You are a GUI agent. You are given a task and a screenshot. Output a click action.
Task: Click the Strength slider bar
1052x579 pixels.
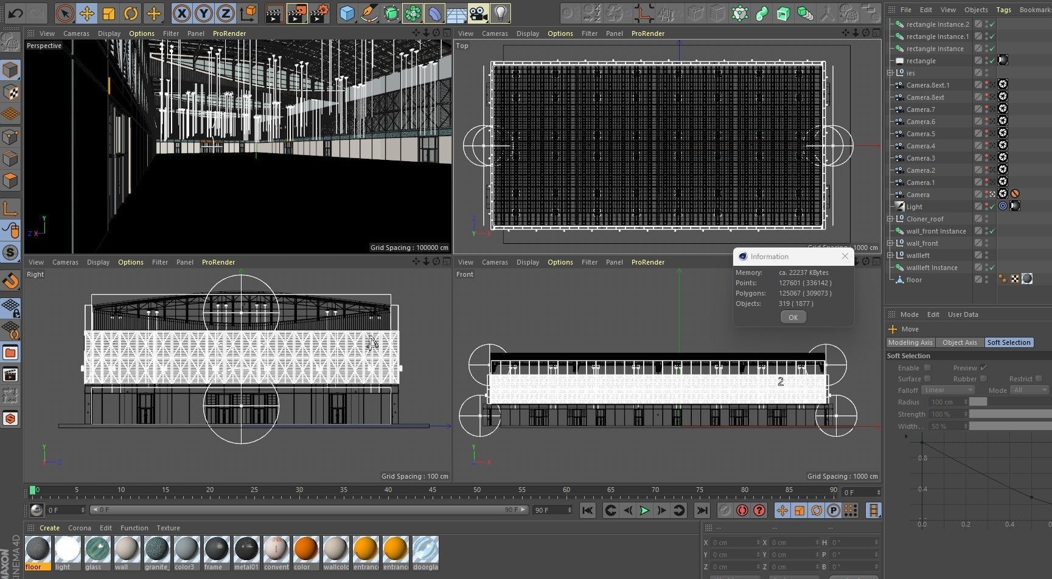pyautogui.click(x=1010, y=414)
